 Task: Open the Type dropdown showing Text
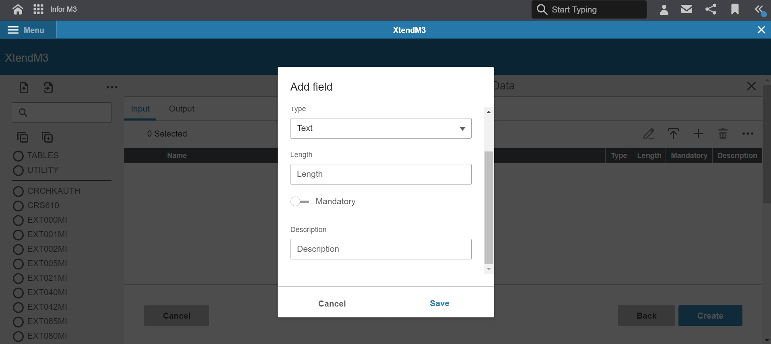tap(381, 128)
